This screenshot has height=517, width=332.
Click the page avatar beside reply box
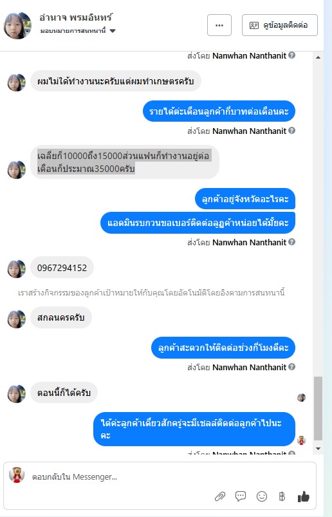(17, 475)
